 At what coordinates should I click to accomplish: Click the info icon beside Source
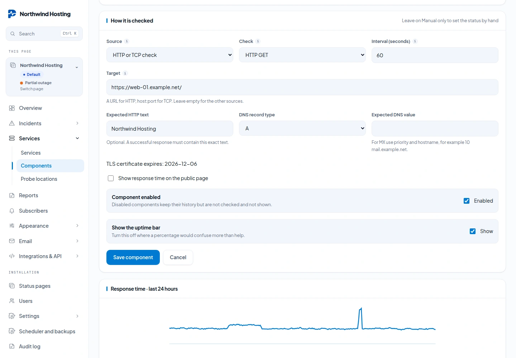pyautogui.click(x=127, y=41)
